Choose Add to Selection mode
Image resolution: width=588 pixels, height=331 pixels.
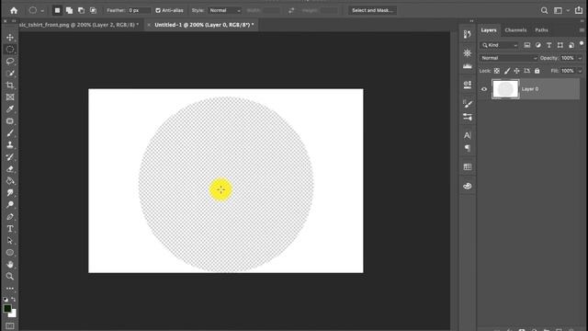point(69,10)
